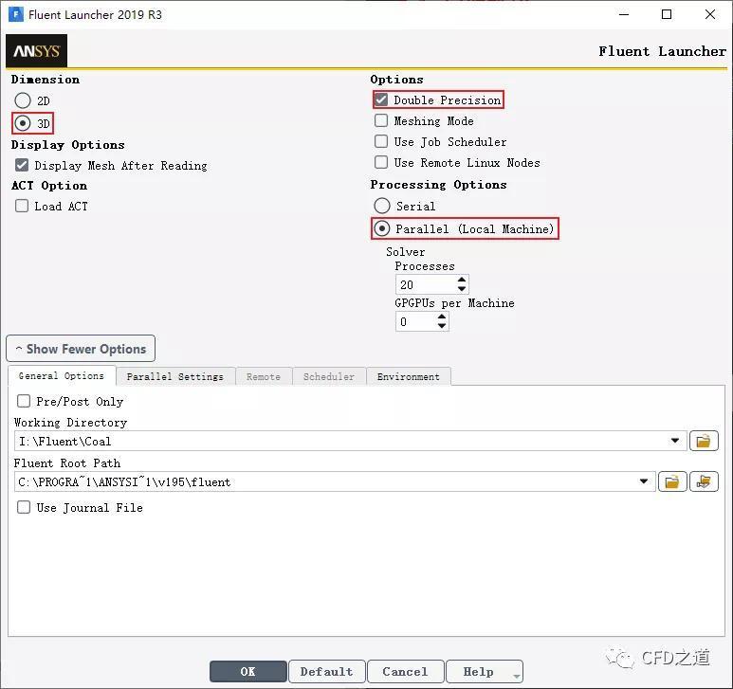The height and width of the screenshot is (689, 733).
Task: Select the 2D dimension option
Action: point(23,100)
